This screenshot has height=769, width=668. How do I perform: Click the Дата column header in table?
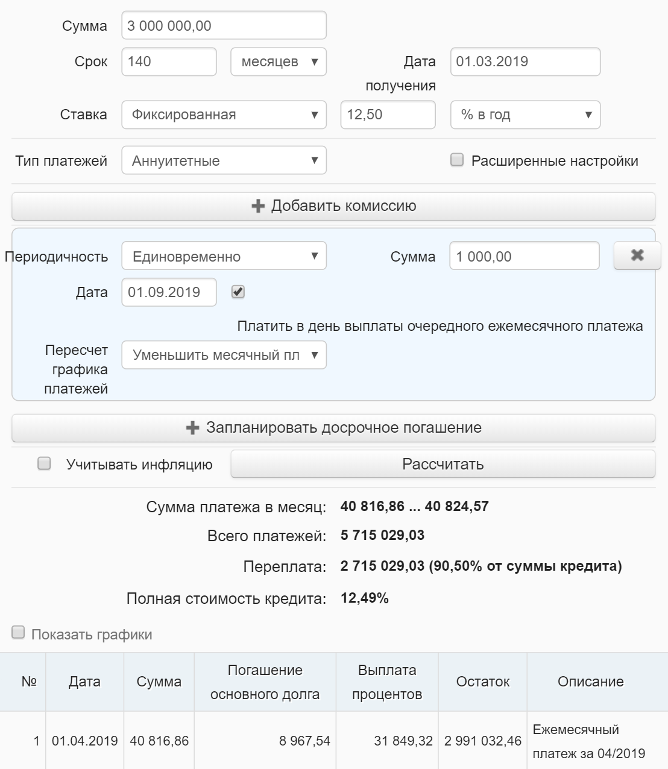click(x=85, y=682)
